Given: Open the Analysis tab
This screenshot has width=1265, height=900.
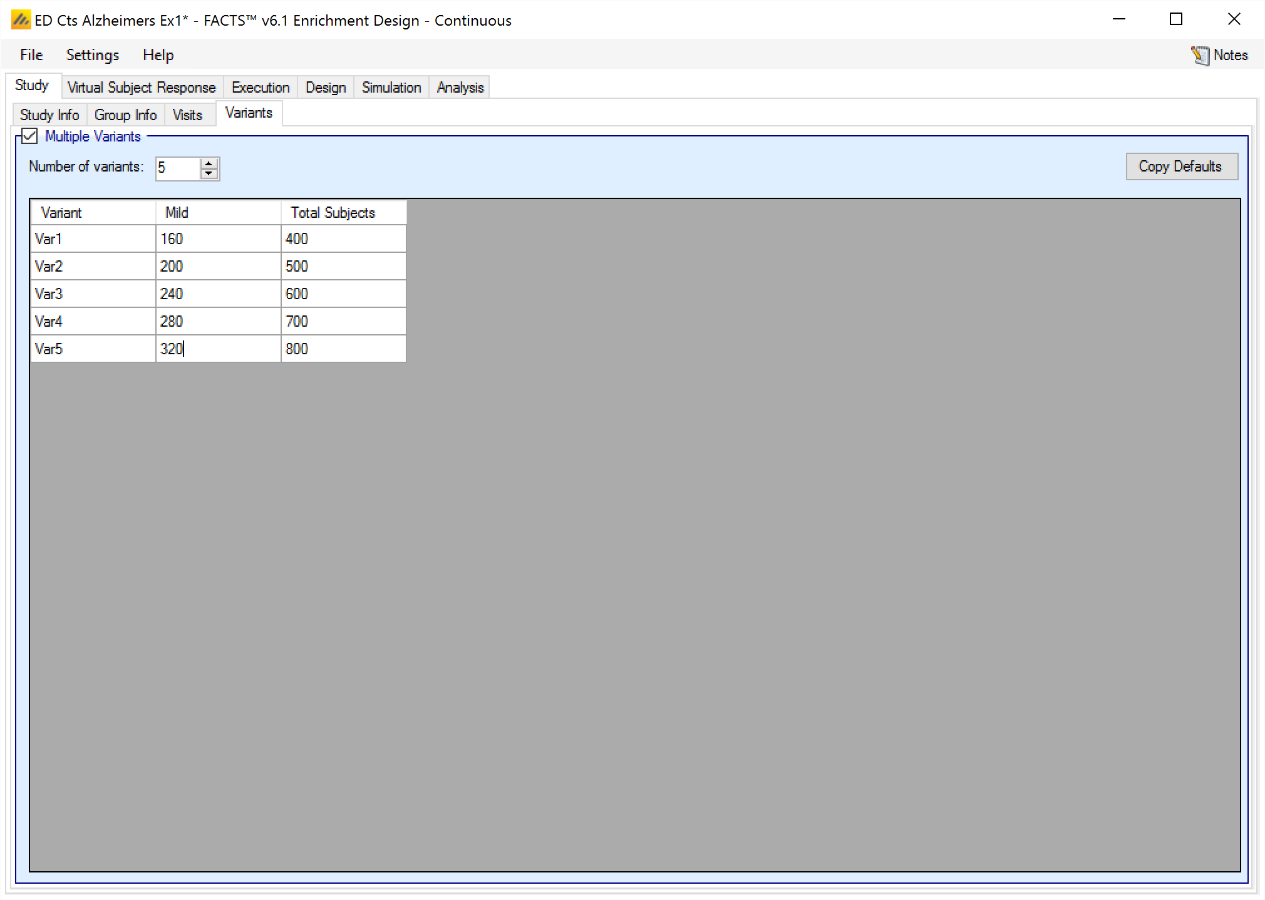Looking at the screenshot, I should pyautogui.click(x=460, y=88).
